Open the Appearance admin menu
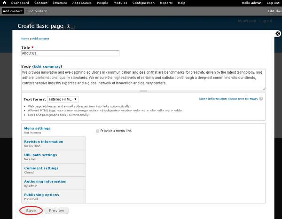The height and width of the screenshot is (219, 282). click(x=82, y=3)
